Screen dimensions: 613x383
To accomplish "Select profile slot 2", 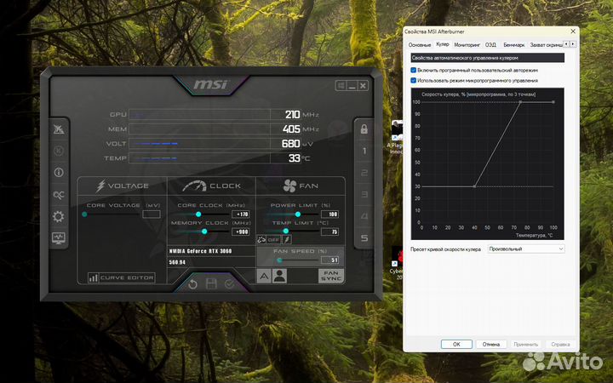I will point(364,172).
